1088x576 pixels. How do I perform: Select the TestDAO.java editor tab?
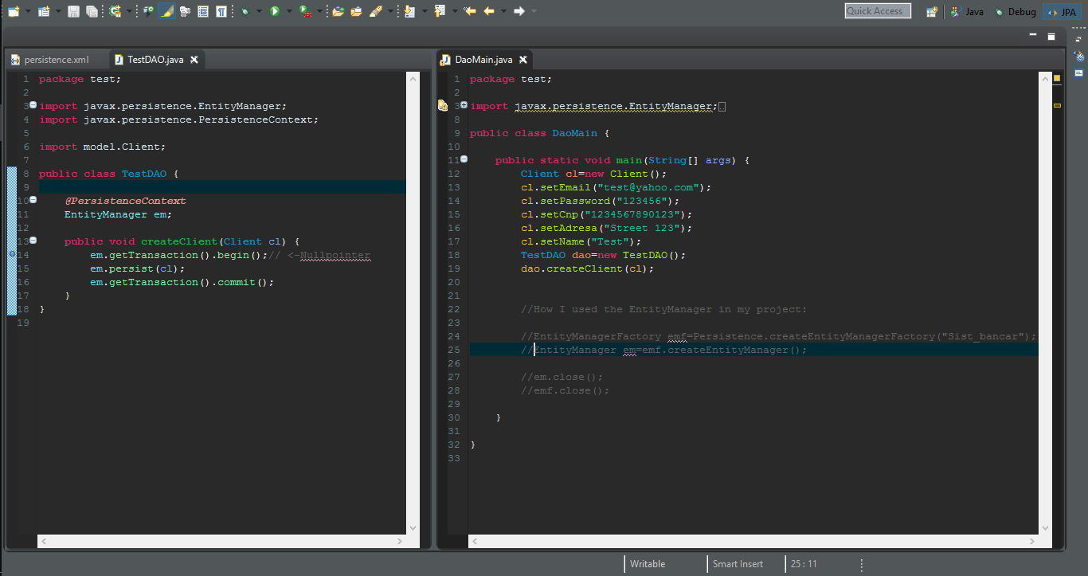point(155,60)
